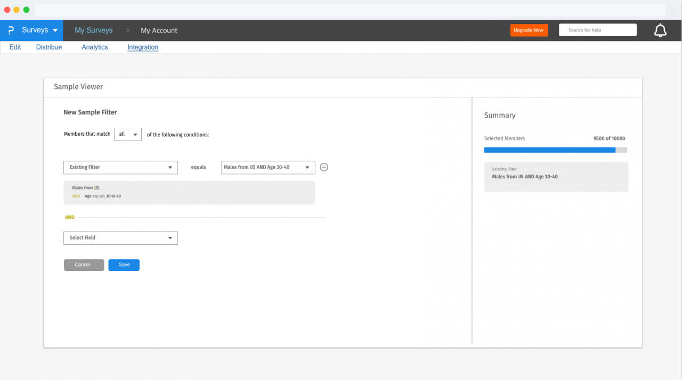This screenshot has width=682, height=380.
Task: Click the Selected Members progress bar
Action: tap(555, 150)
